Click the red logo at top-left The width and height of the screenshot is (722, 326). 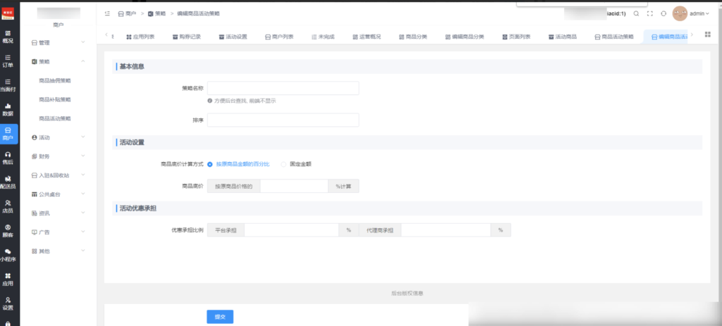coord(8,13)
